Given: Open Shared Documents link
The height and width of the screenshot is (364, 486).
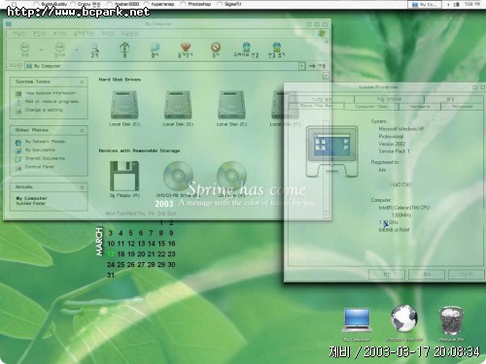Looking at the screenshot, I should click(45, 158).
